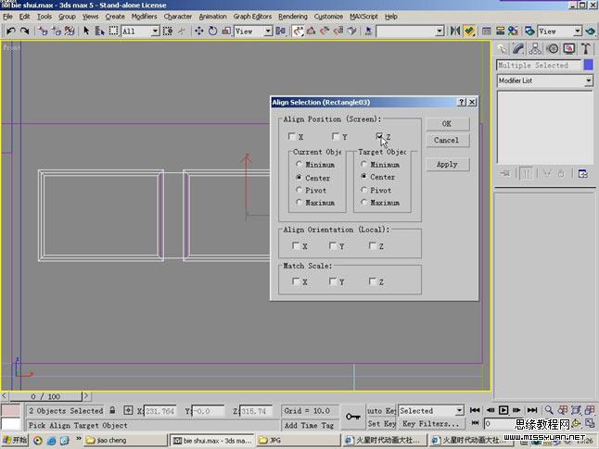This screenshot has height=449, width=599.
Task: Click the Set Key button
Action: tap(382, 423)
